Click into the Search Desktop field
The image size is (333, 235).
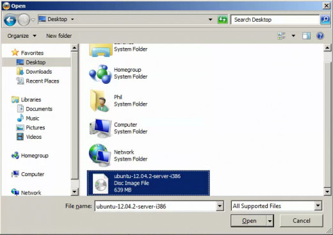click(x=275, y=20)
